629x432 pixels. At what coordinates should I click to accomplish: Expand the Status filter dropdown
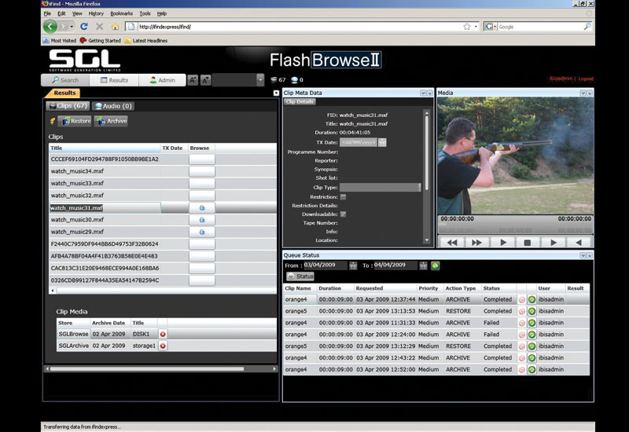coord(300,276)
